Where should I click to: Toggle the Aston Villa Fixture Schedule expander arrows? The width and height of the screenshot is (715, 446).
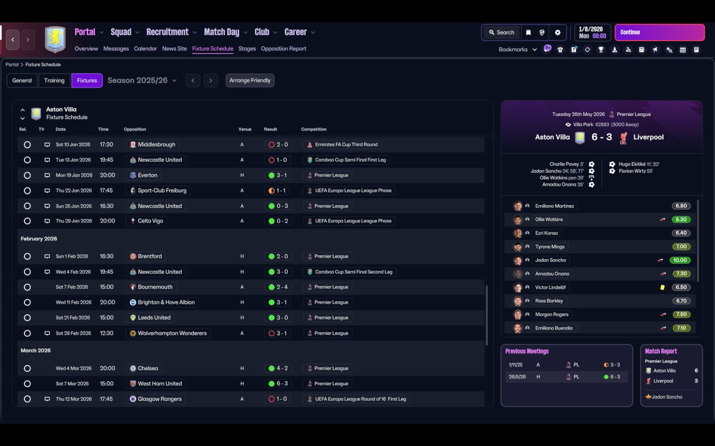pyautogui.click(x=22, y=114)
